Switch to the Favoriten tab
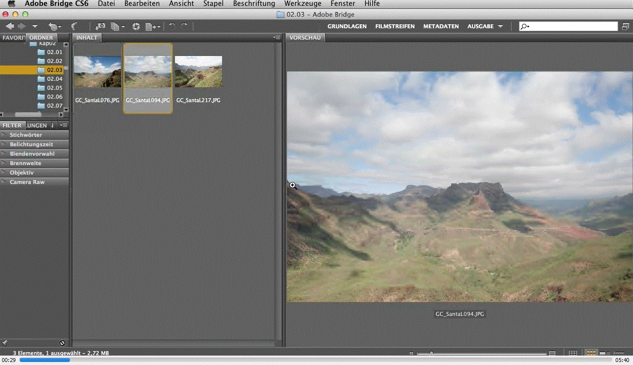Viewport: 633px width, 365px height. coord(12,38)
